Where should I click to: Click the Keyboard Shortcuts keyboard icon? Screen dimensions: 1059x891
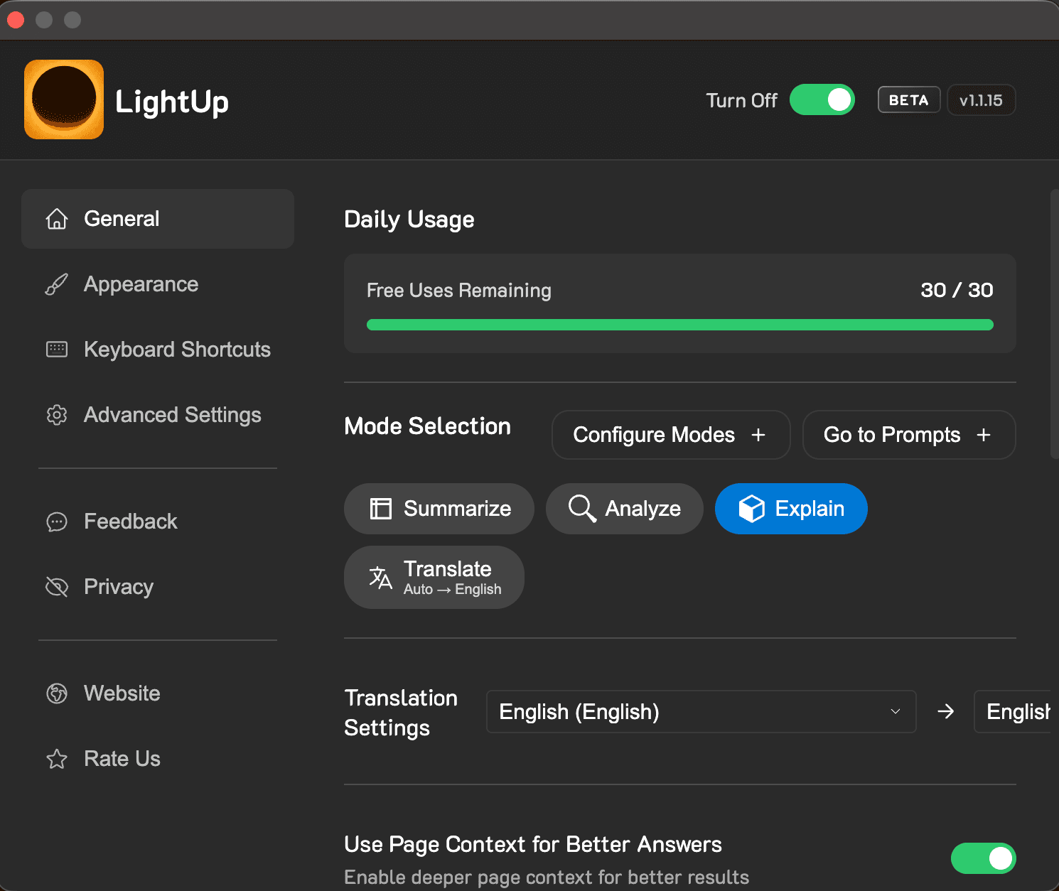[x=56, y=349]
